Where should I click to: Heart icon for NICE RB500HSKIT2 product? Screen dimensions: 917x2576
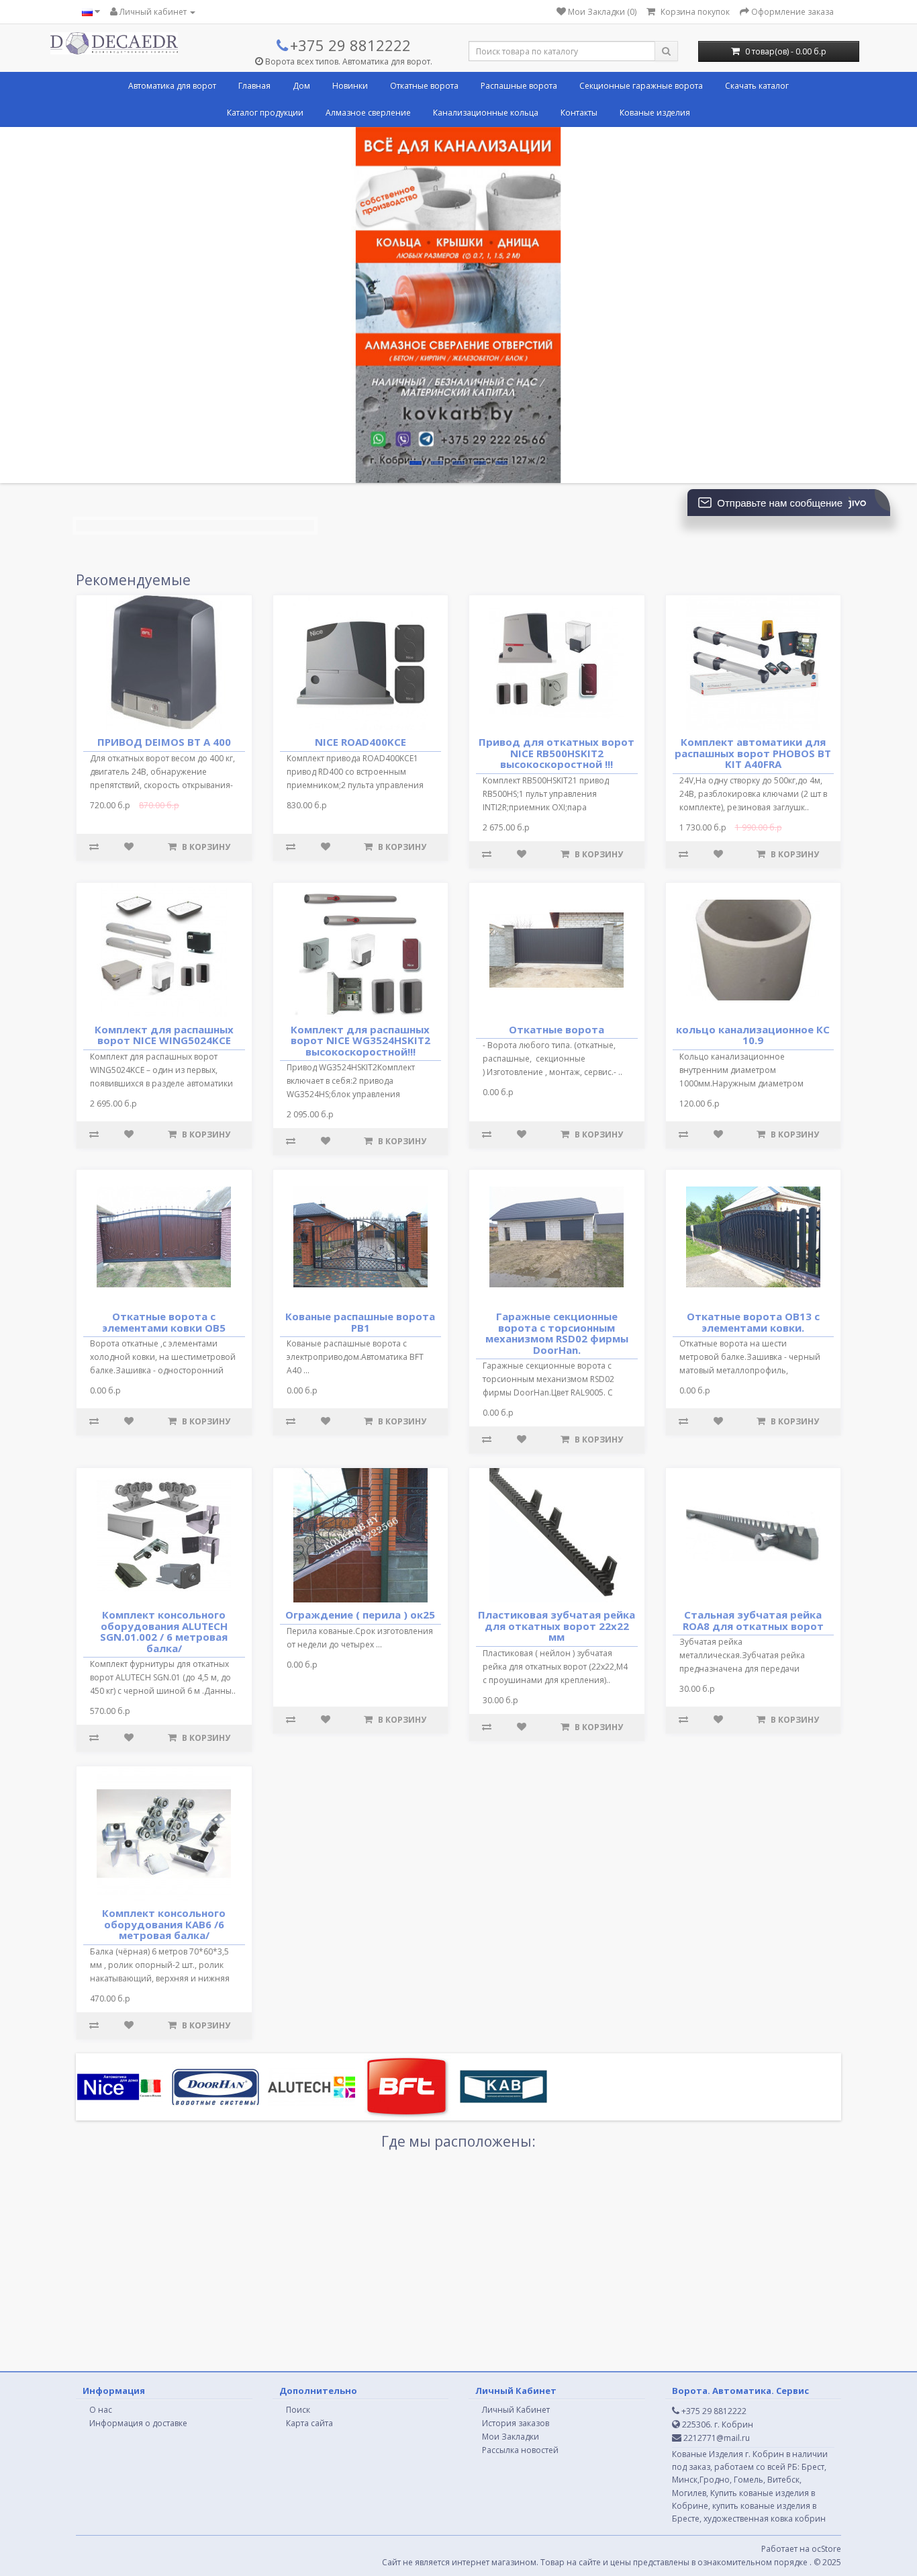[x=522, y=854]
